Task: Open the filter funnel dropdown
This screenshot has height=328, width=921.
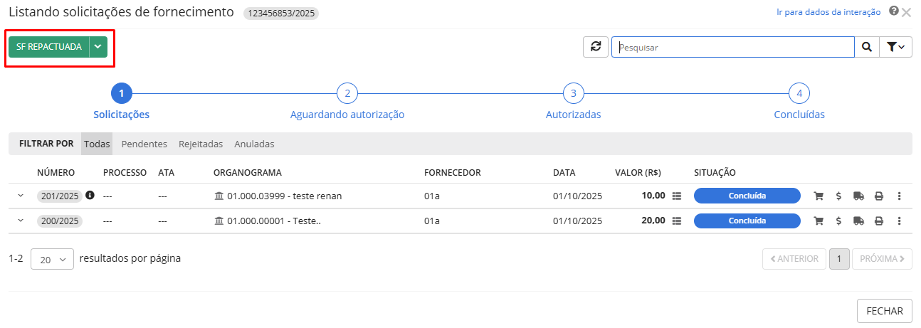Action: [895, 47]
